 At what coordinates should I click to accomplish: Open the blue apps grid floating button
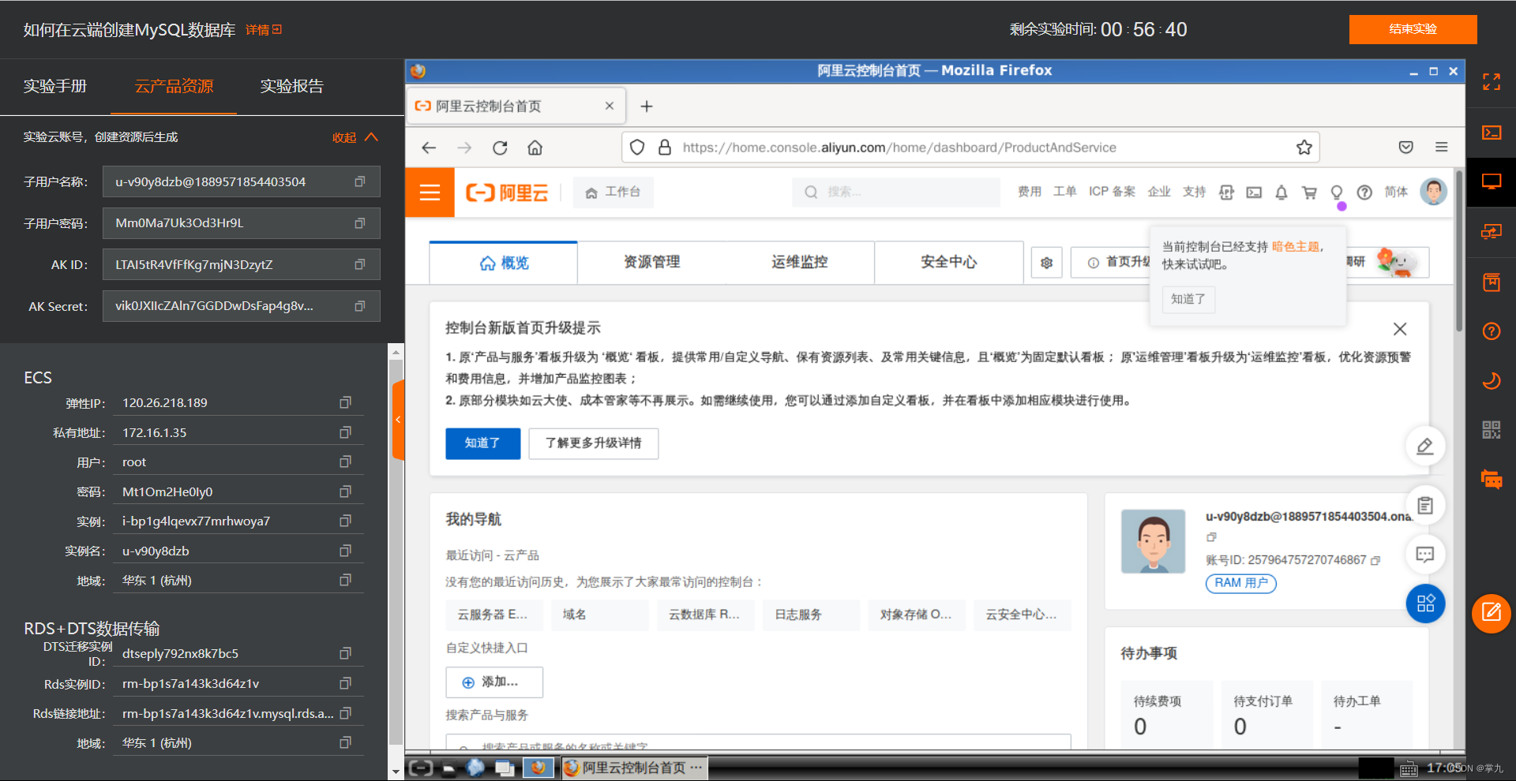tap(1425, 603)
